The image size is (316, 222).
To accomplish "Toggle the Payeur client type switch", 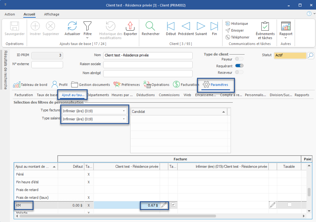I will click(239, 59).
